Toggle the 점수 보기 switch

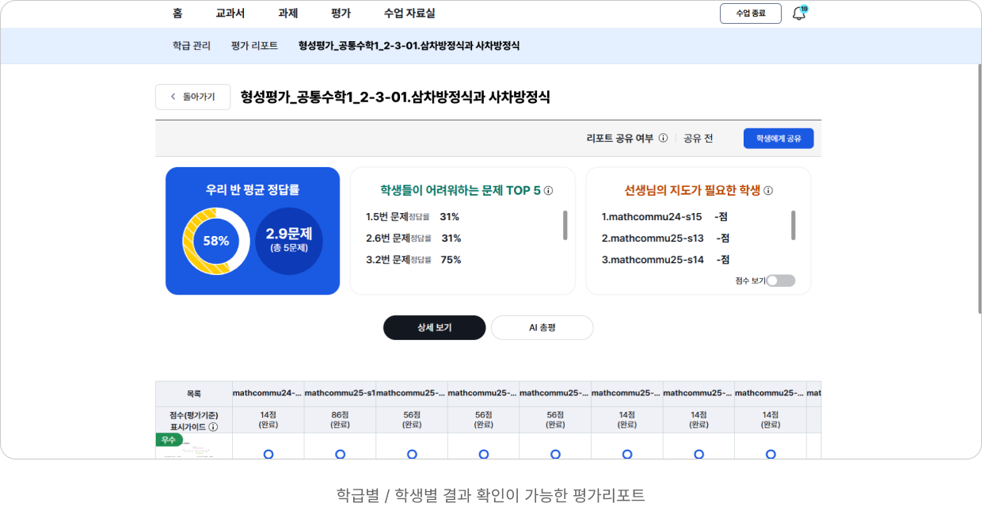click(x=780, y=280)
